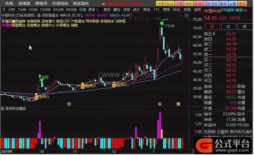Click the pink 涨停买 button
This screenshot has height=155, width=254.
[199, 4]
